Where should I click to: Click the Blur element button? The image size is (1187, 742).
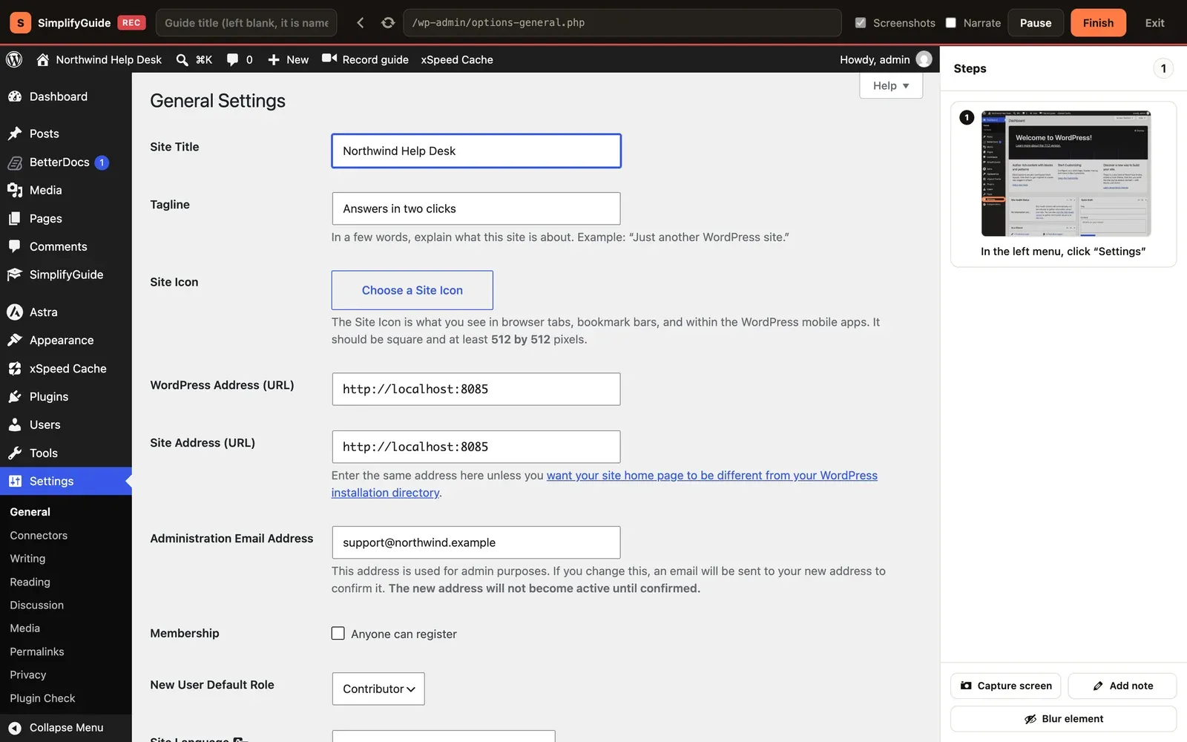pyautogui.click(x=1063, y=719)
